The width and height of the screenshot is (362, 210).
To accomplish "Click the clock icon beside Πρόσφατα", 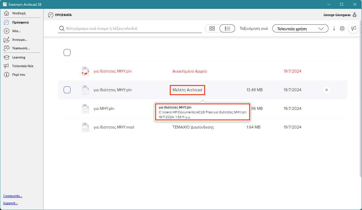I will (x=6, y=22).
